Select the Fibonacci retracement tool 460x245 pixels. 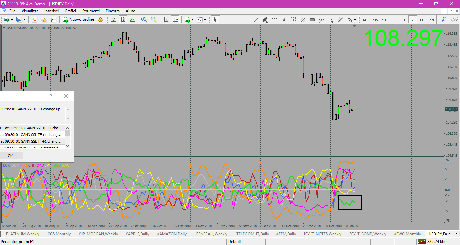[275, 20]
